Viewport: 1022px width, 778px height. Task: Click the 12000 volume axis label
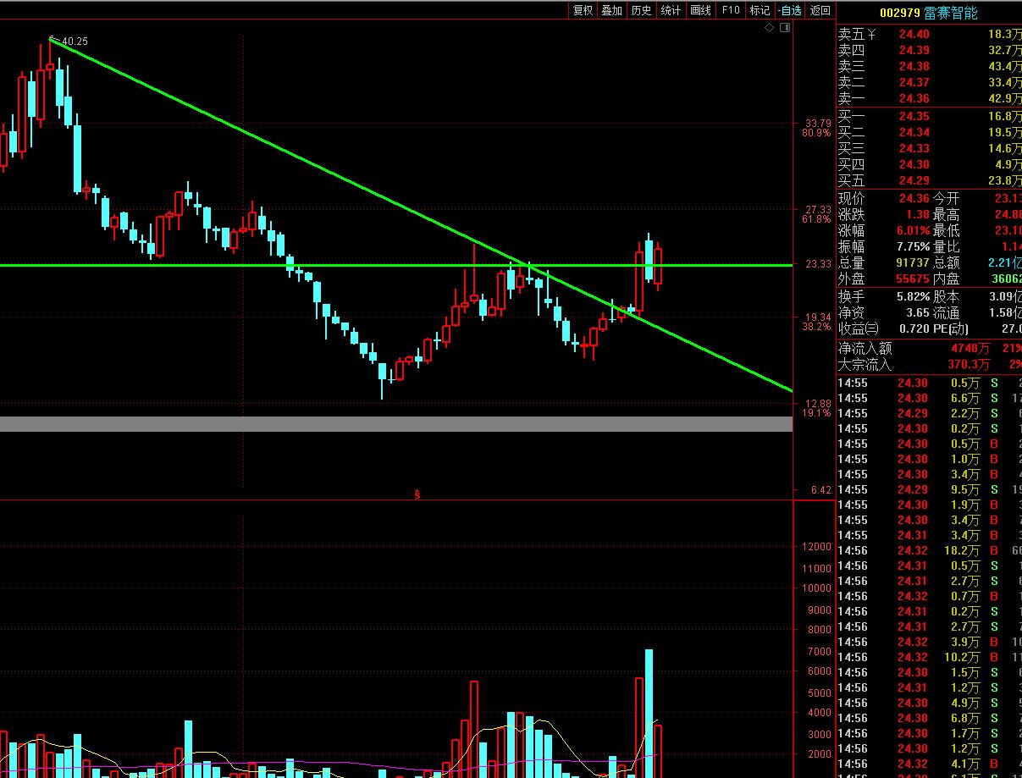(816, 547)
